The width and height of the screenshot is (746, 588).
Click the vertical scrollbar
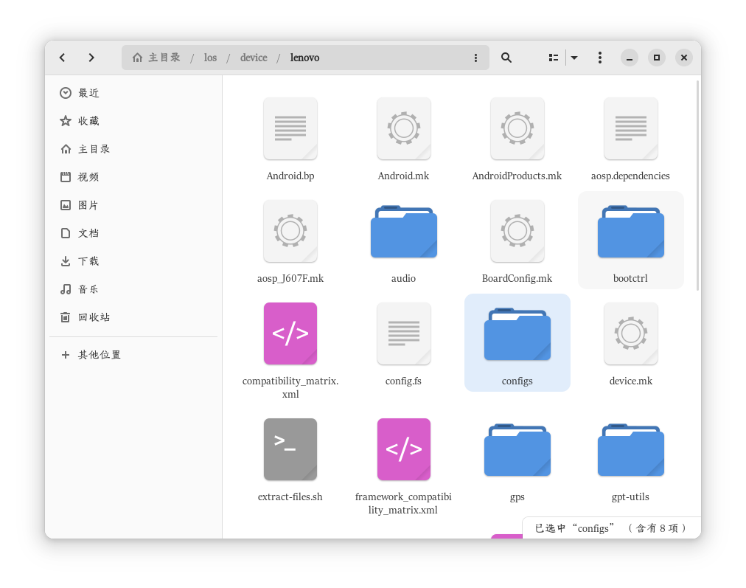click(697, 184)
